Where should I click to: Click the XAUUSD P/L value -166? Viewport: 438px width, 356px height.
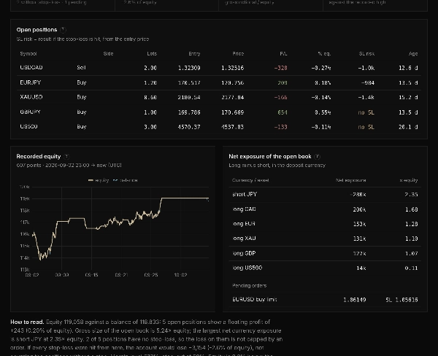click(281, 98)
